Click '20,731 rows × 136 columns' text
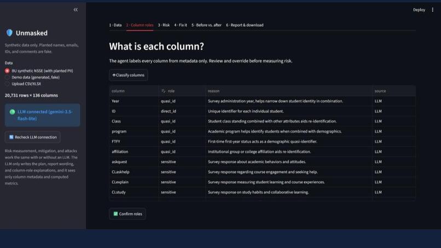 [x=31, y=95]
